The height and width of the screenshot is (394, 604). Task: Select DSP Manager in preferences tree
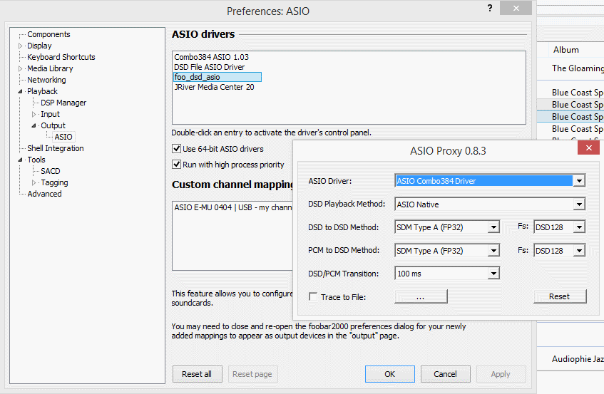click(x=63, y=103)
